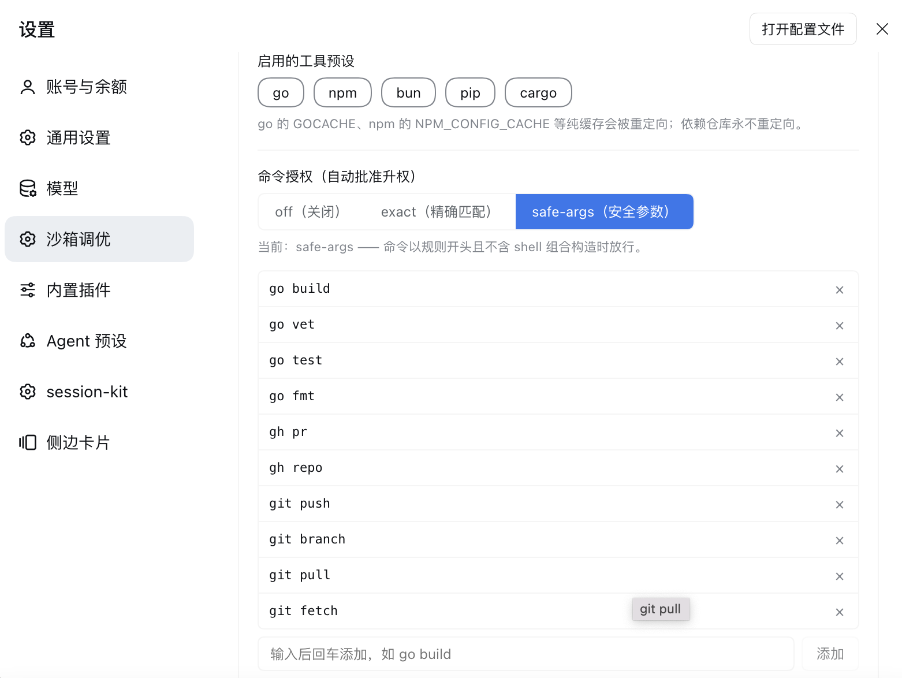This screenshot has width=902, height=678.
Task: Toggle the cargo tool preset chip
Action: click(x=538, y=92)
